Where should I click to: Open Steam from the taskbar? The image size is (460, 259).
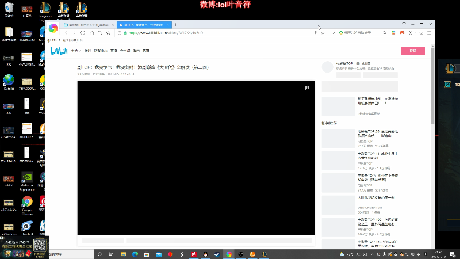[x=217, y=254]
